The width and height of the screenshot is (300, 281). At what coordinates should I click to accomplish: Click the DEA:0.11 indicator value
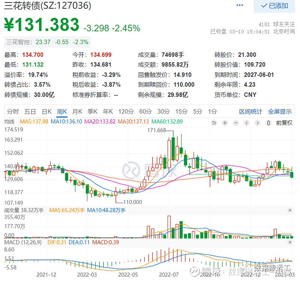79,242
